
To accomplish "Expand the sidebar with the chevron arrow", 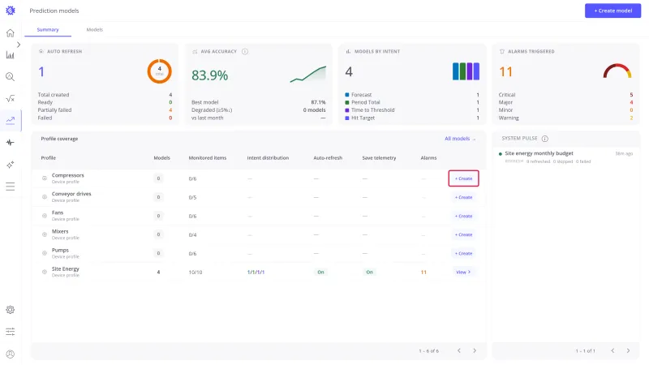I will click(x=19, y=45).
